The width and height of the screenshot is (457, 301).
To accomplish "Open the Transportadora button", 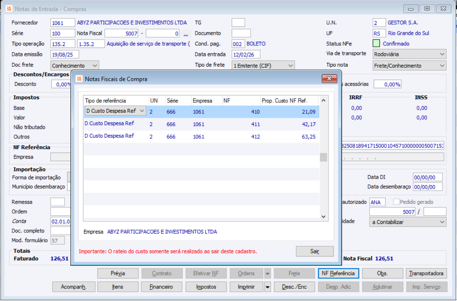I will point(426,274).
